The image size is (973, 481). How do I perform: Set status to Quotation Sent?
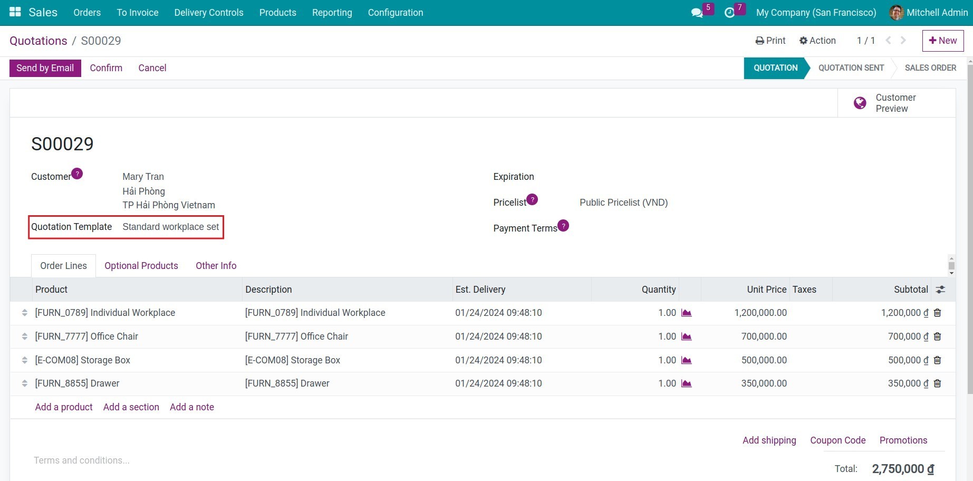coord(851,68)
